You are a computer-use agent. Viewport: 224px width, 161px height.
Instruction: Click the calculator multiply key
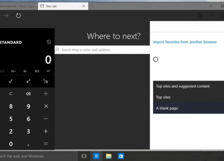coord(46,106)
